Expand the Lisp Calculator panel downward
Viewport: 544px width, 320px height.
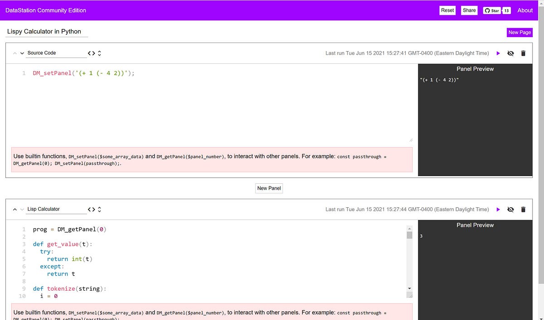[22, 209]
